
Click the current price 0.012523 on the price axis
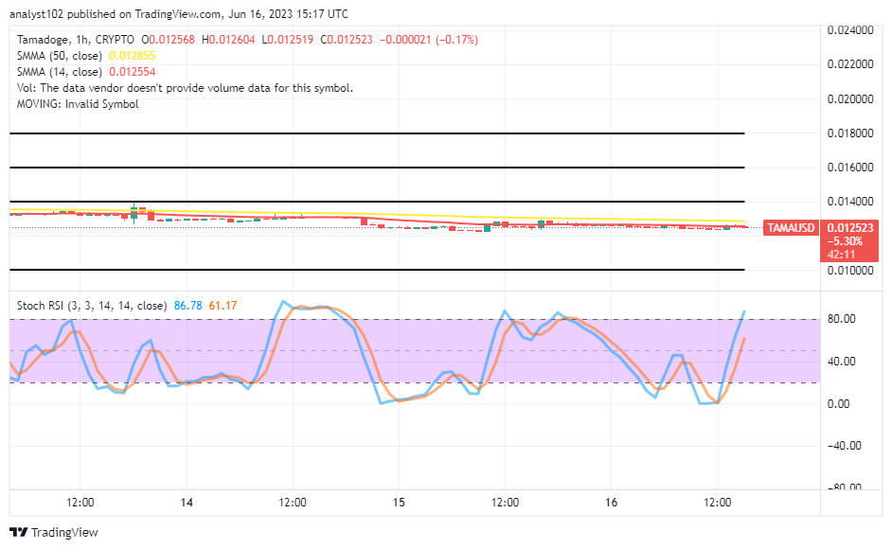pyautogui.click(x=850, y=228)
